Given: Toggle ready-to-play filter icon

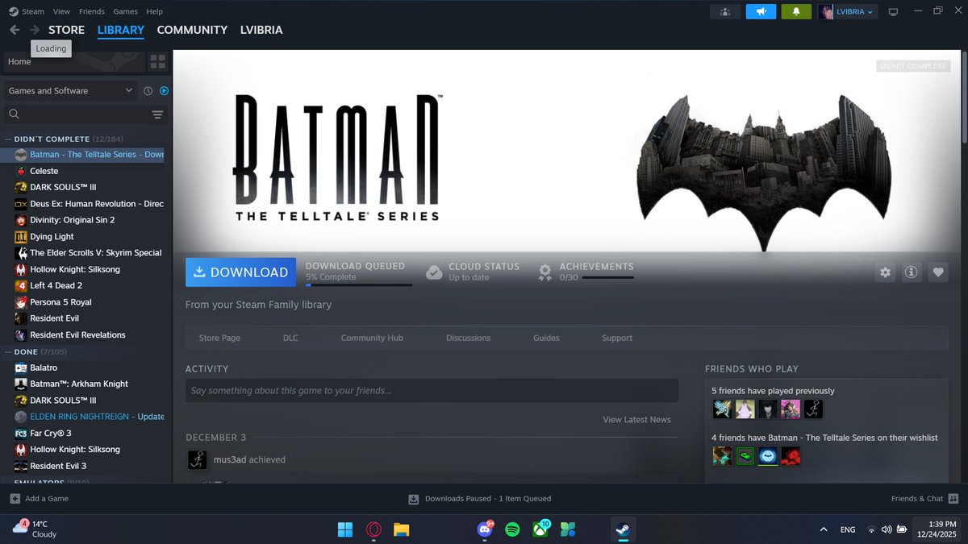Looking at the screenshot, I should (164, 91).
